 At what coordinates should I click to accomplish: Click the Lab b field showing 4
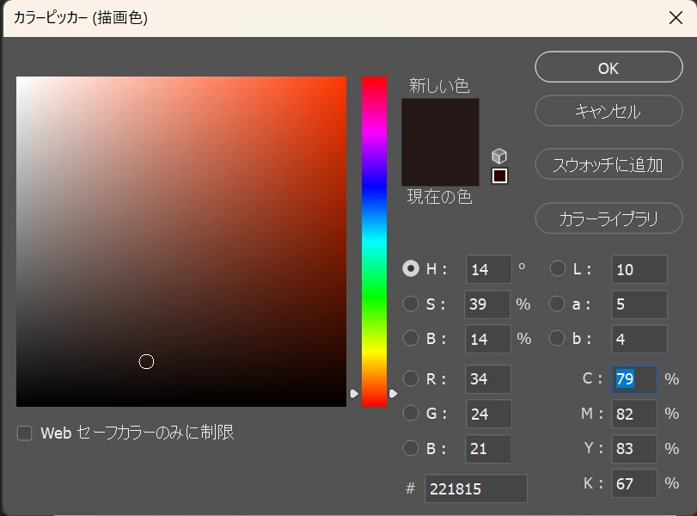pyautogui.click(x=639, y=339)
